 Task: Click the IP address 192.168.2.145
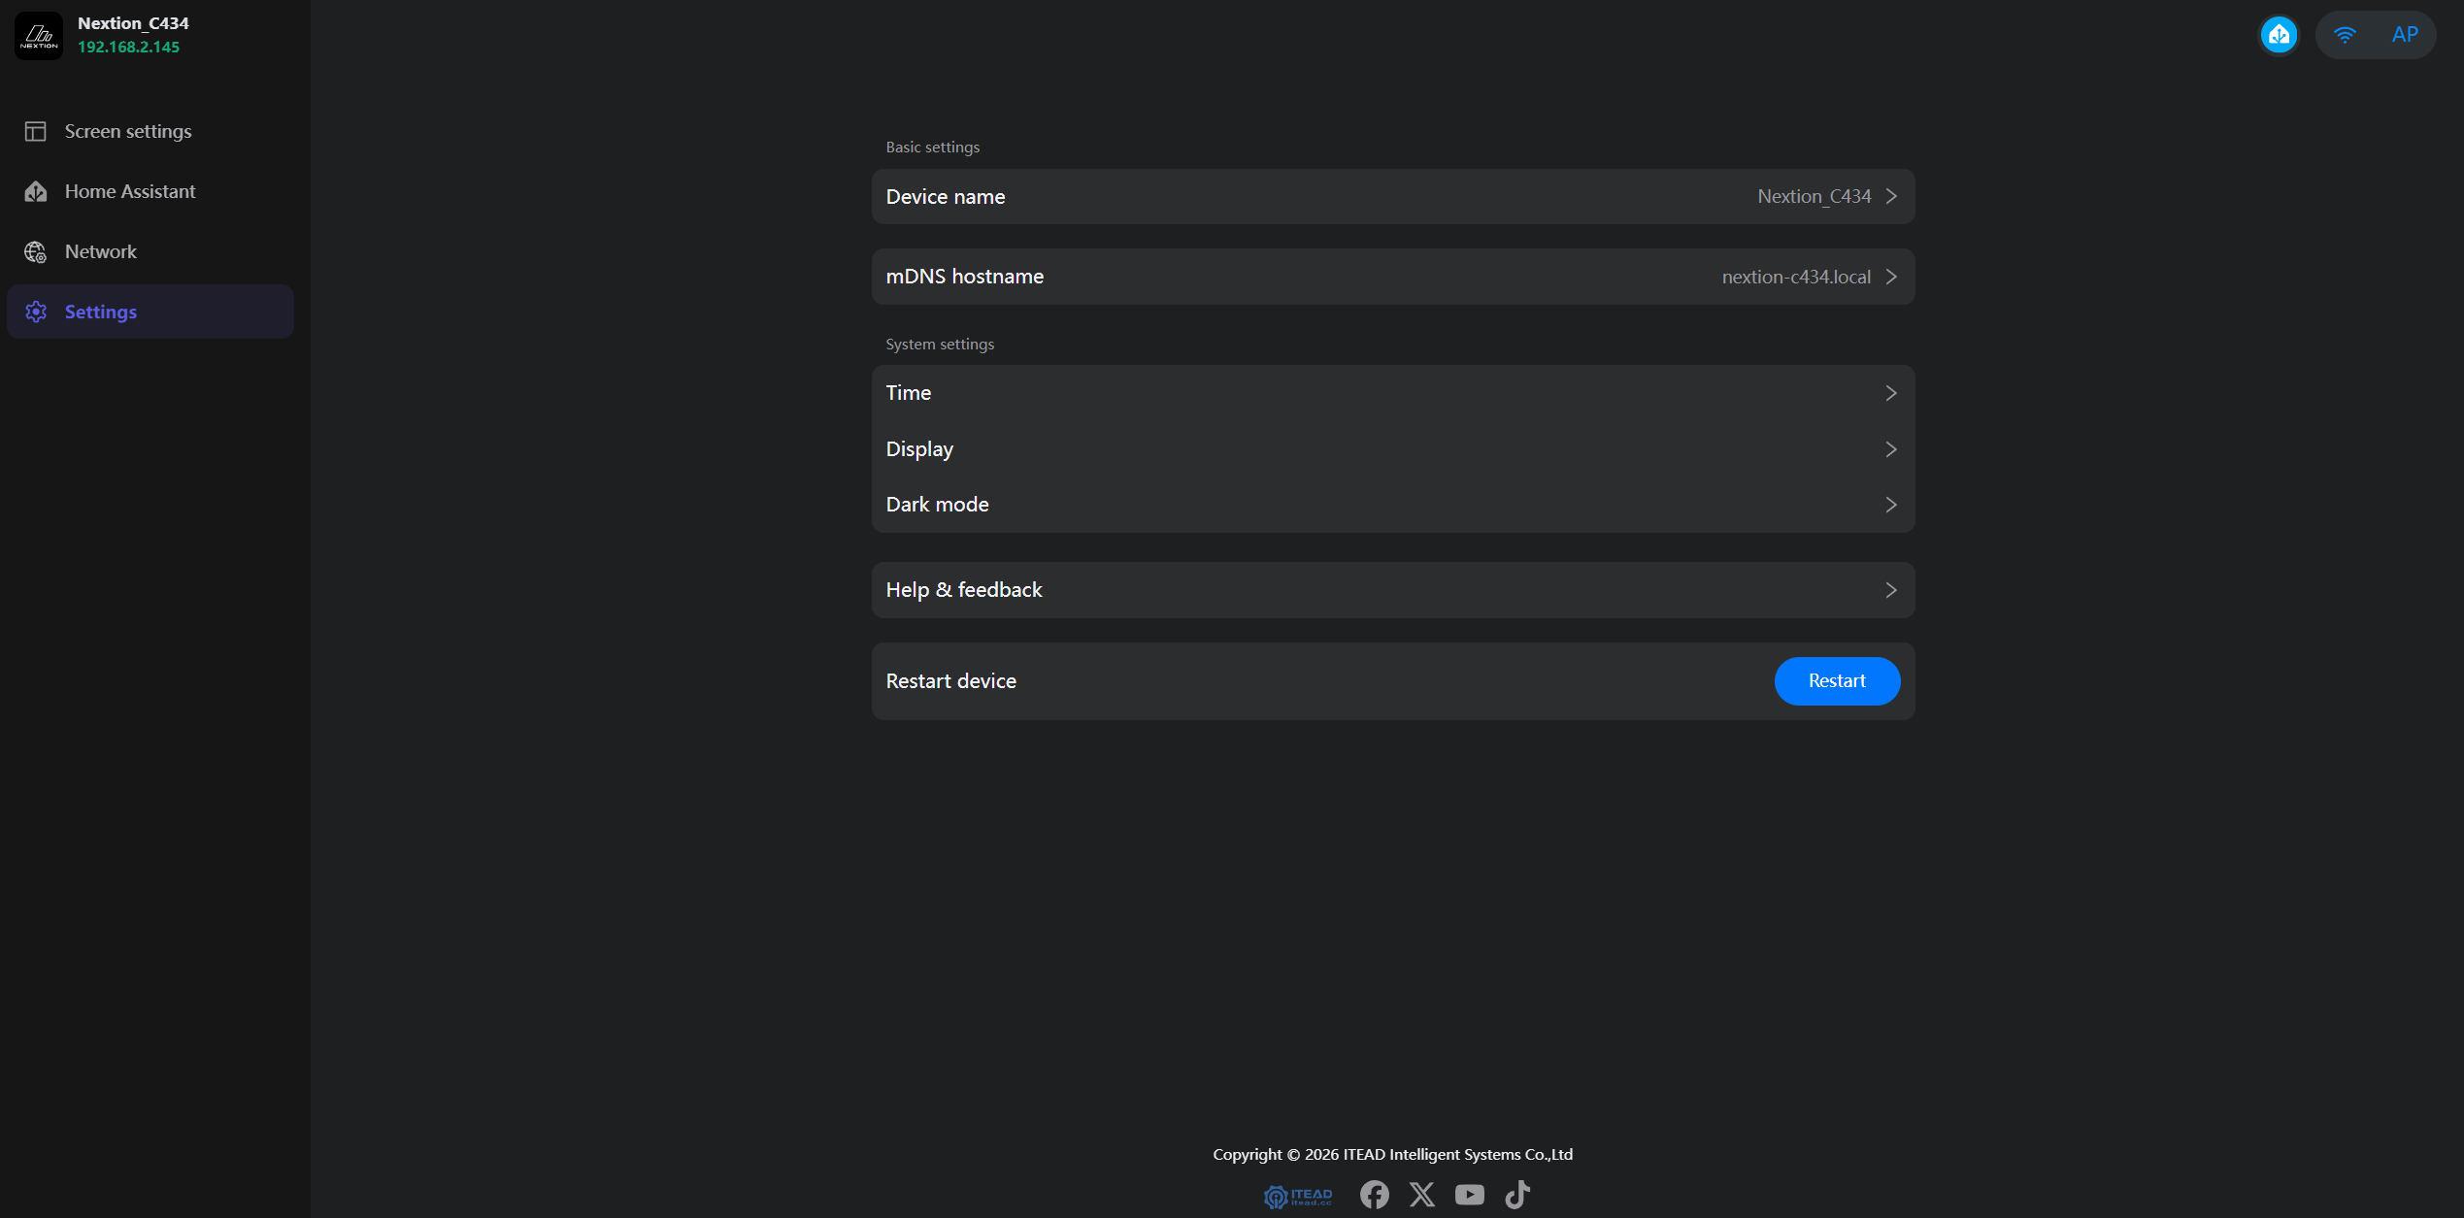pos(128,47)
